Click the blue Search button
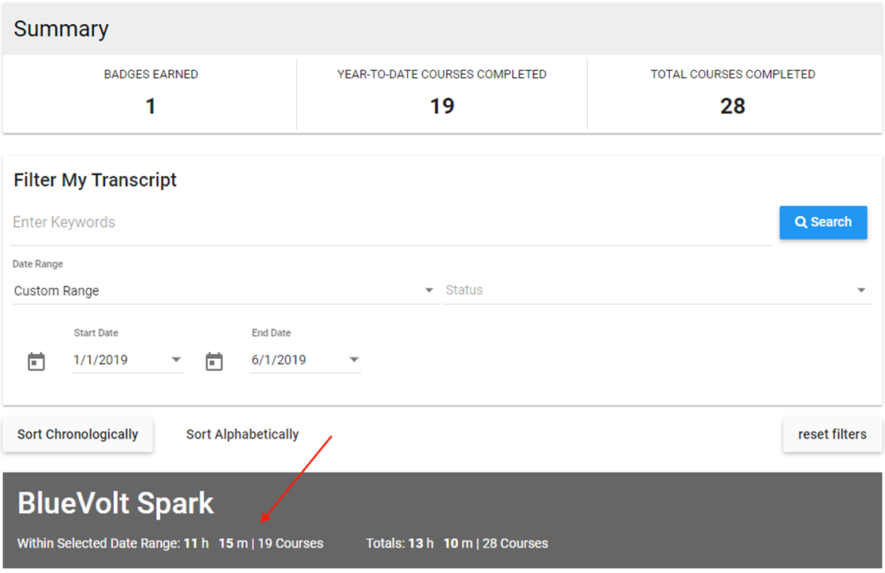Image resolution: width=885 pixels, height=573 pixels. pyautogui.click(x=823, y=222)
